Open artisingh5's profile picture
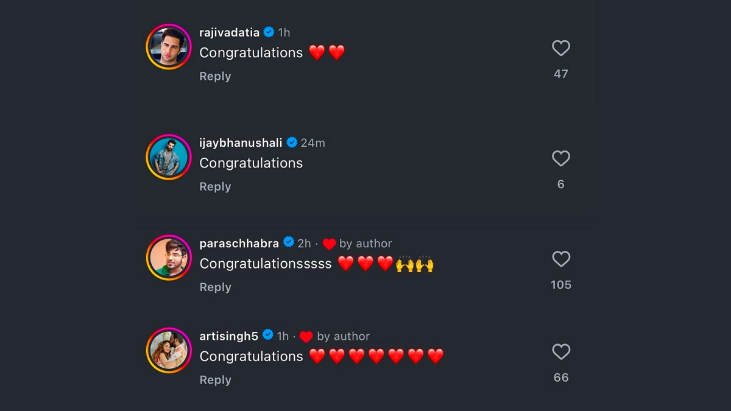Screen dimensions: 731x411 (169, 350)
